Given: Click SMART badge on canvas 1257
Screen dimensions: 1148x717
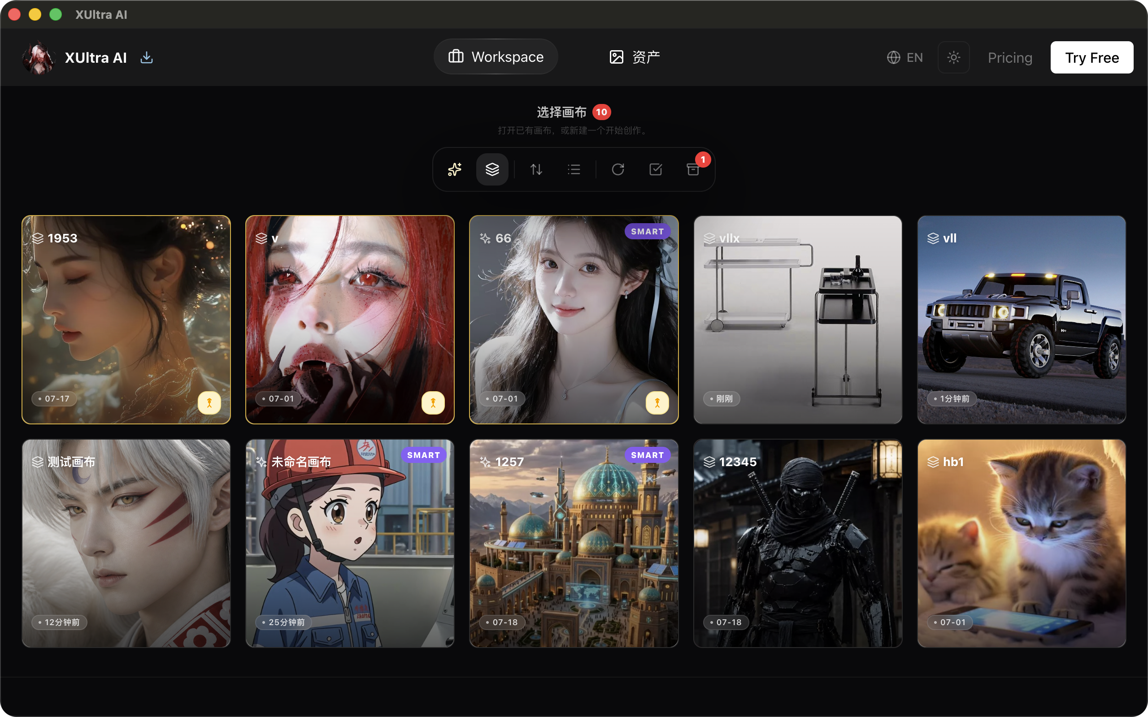Looking at the screenshot, I should 647,455.
